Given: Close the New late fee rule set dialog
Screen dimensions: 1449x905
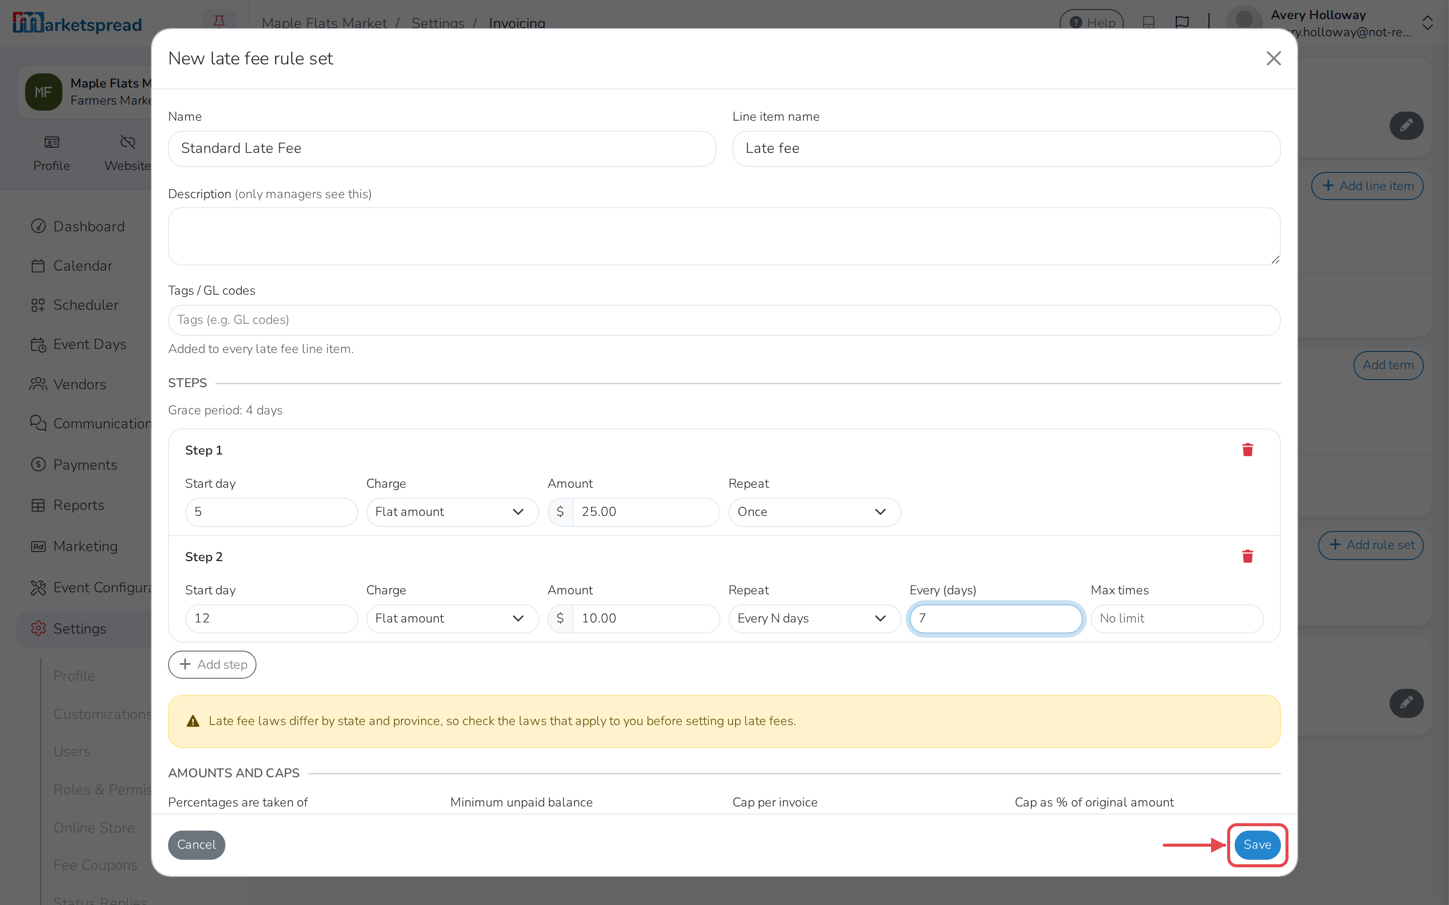Looking at the screenshot, I should point(1273,58).
